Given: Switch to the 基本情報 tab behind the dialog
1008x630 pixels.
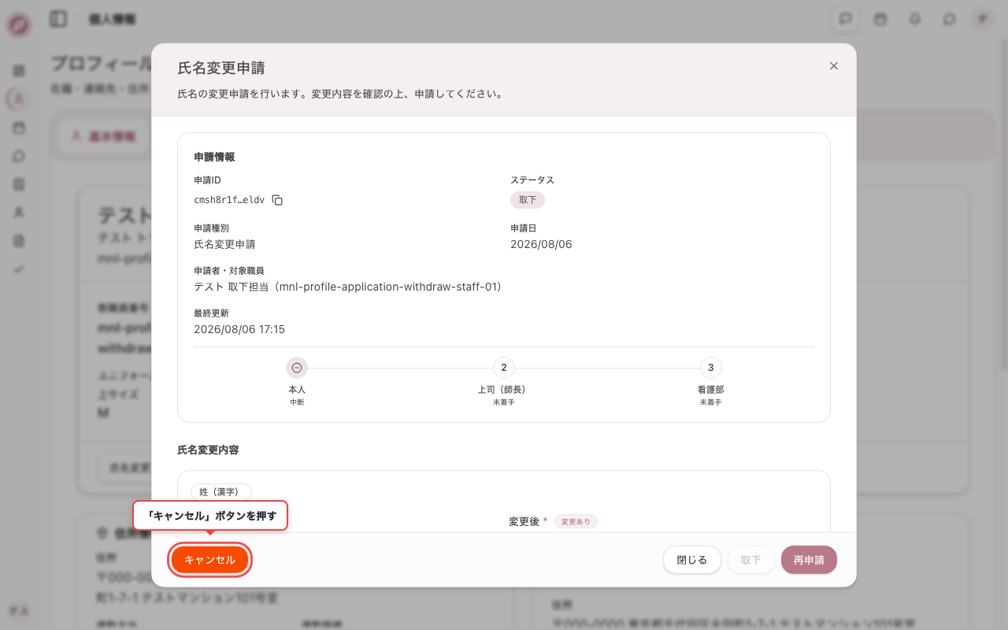Looking at the screenshot, I should click(x=103, y=136).
